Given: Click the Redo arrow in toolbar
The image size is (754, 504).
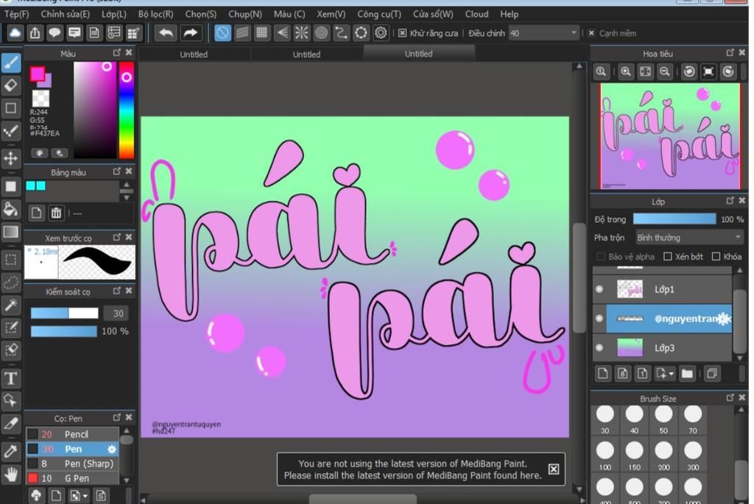Looking at the screenshot, I should [191, 33].
